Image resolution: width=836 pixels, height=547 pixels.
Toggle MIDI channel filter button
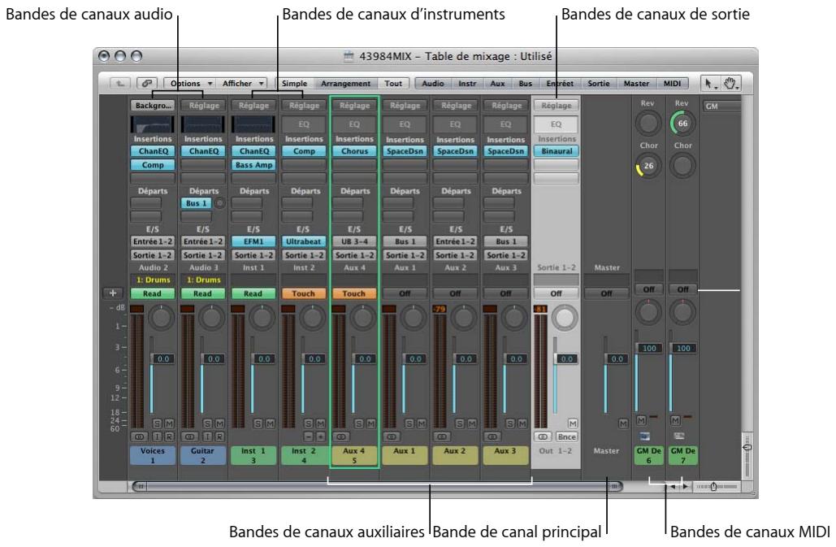672,84
